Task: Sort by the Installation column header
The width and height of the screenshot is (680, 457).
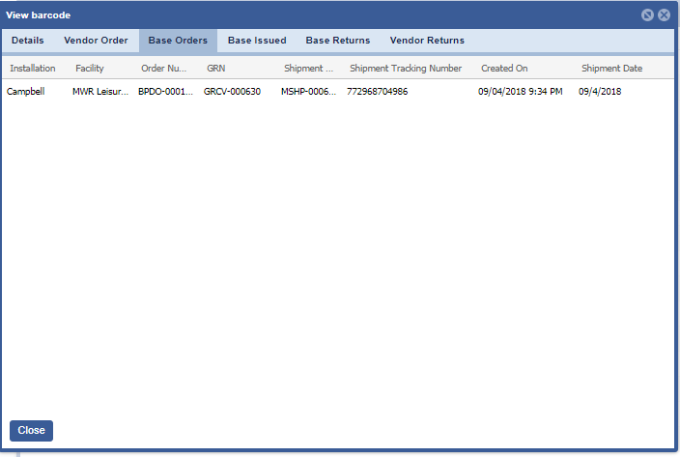Action: pos(33,69)
